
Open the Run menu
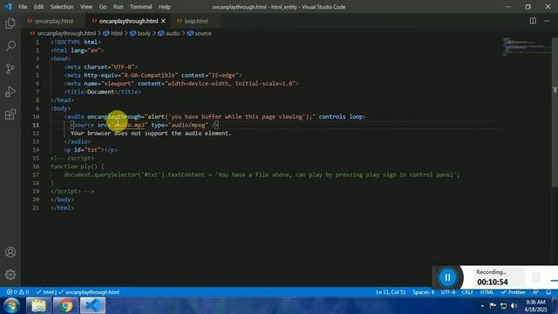(119, 7)
